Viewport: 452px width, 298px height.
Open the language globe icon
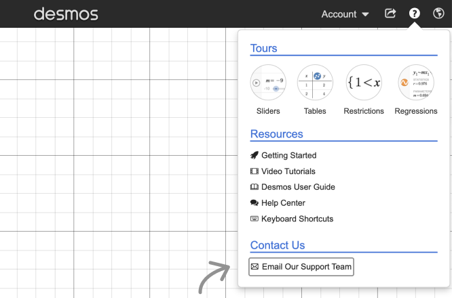click(438, 14)
